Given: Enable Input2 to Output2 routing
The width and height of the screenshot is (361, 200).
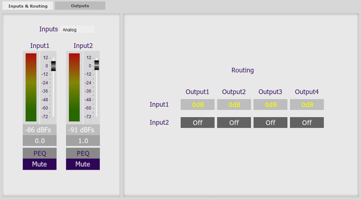Looking at the screenshot, I should click(234, 122).
